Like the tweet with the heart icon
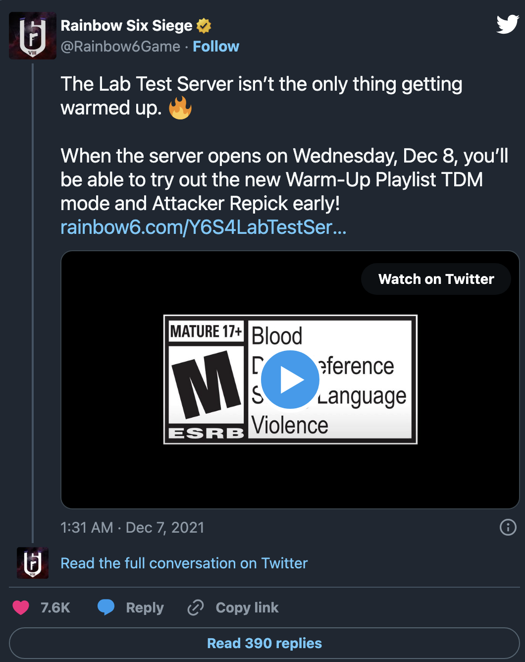This screenshot has height=662, width=525. (x=21, y=607)
